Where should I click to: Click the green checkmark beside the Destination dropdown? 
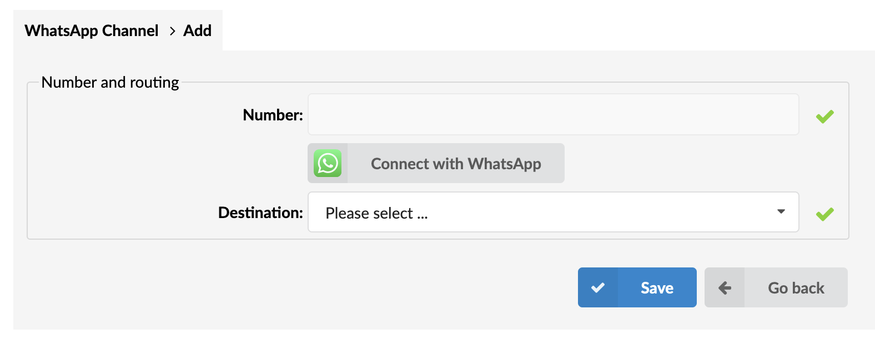pyautogui.click(x=824, y=214)
